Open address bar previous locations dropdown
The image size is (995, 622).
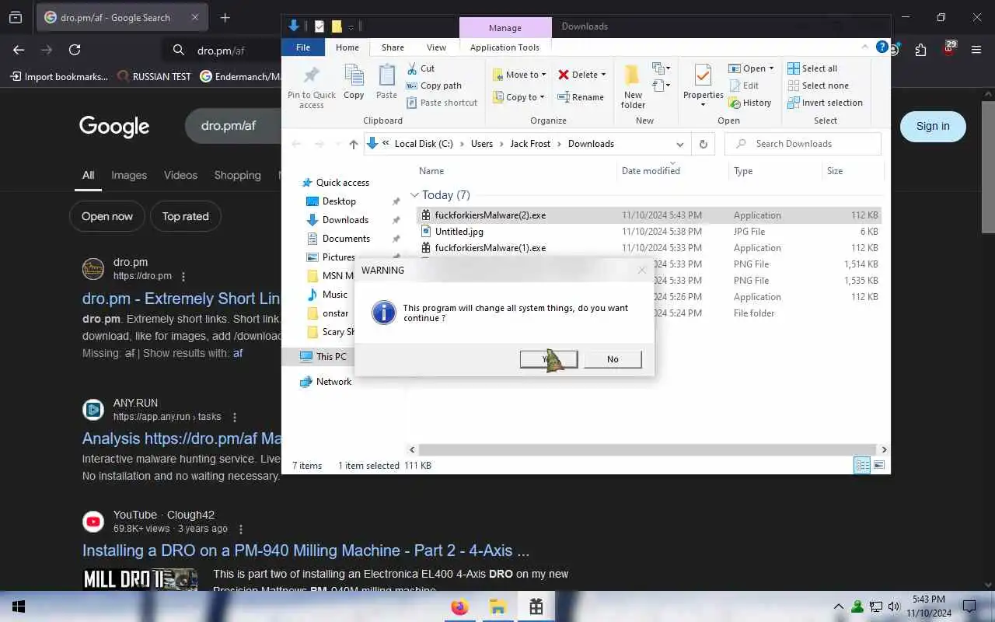pos(680,144)
